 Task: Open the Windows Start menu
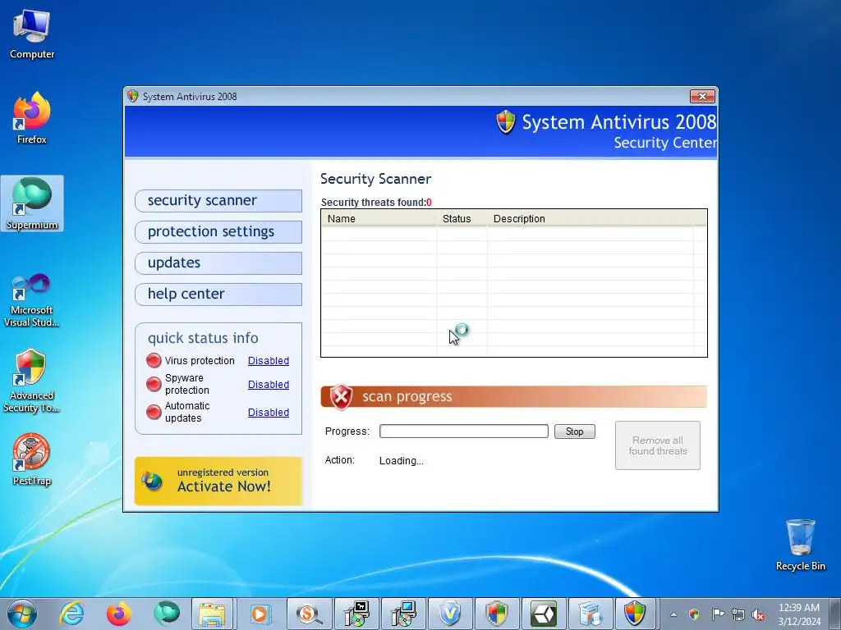pyautogui.click(x=22, y=614)
